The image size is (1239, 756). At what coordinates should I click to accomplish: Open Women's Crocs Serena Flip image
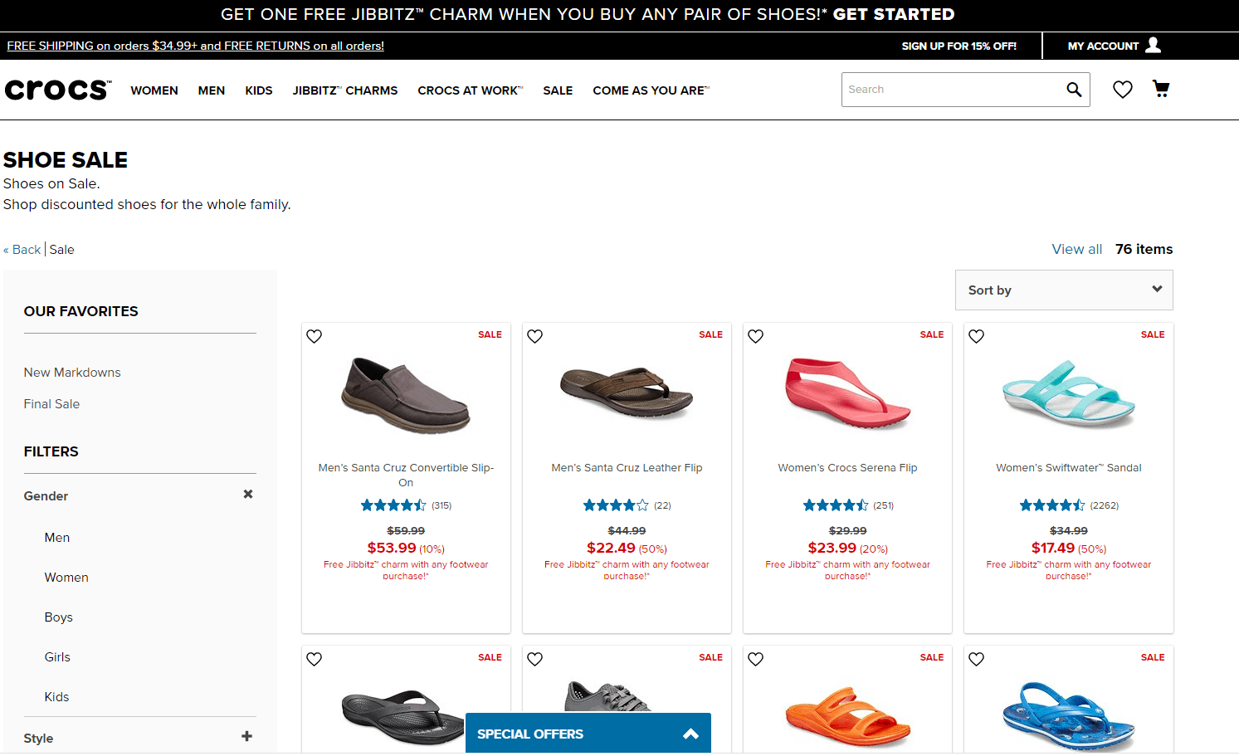click(x=847, y=393)
